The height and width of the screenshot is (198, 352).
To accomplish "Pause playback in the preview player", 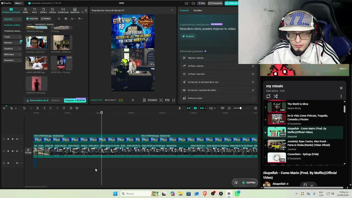I will tap(133, 100).
